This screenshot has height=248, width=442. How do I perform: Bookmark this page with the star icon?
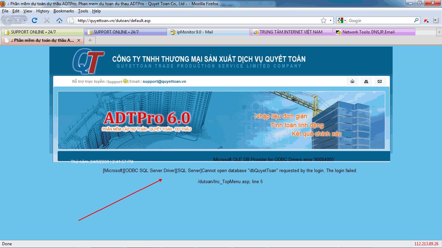coord(324,20)
